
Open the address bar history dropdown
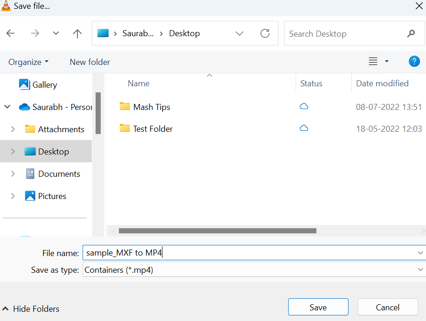239,33
